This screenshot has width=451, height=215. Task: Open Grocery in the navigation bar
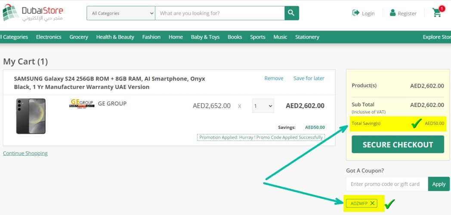click(79, 37)
